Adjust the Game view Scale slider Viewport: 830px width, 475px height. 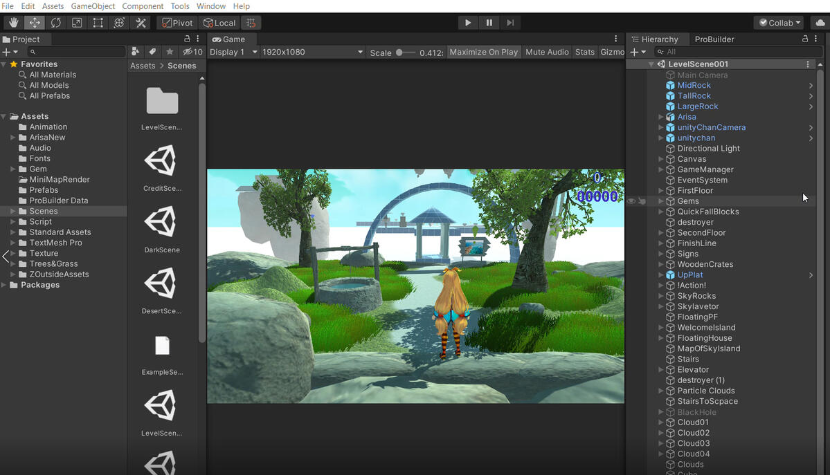click(x=400, y=53)
